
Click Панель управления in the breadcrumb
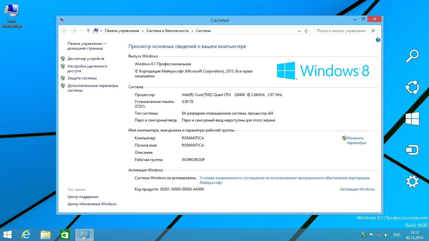click(x=122, y=31)
